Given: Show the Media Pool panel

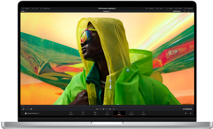Looking at the screenshot, I should coord(45,8).
